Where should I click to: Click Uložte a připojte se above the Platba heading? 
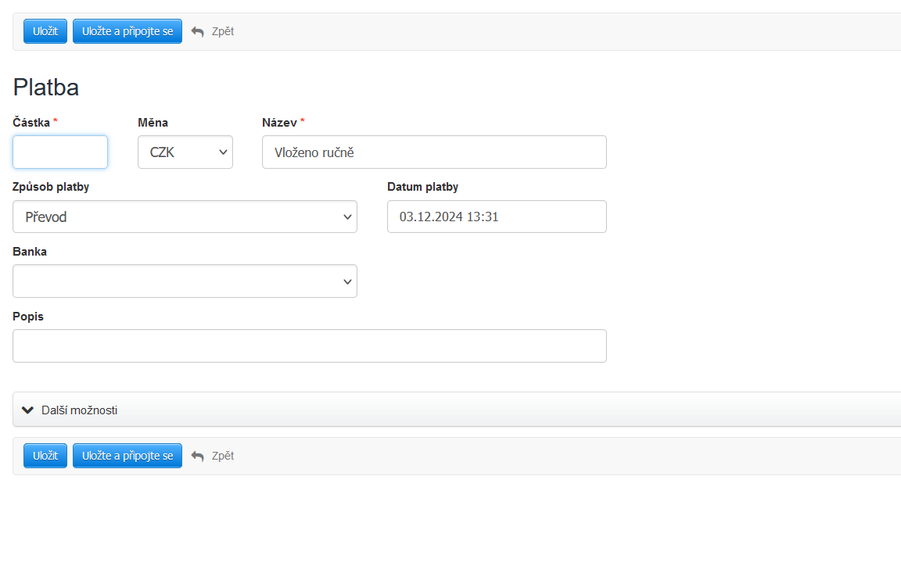click(127, 31)
